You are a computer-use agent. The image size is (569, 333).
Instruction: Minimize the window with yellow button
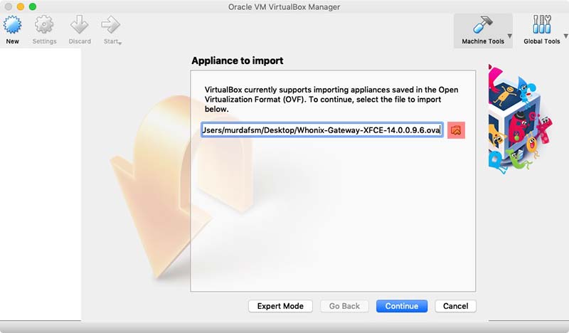pos(19,6)
